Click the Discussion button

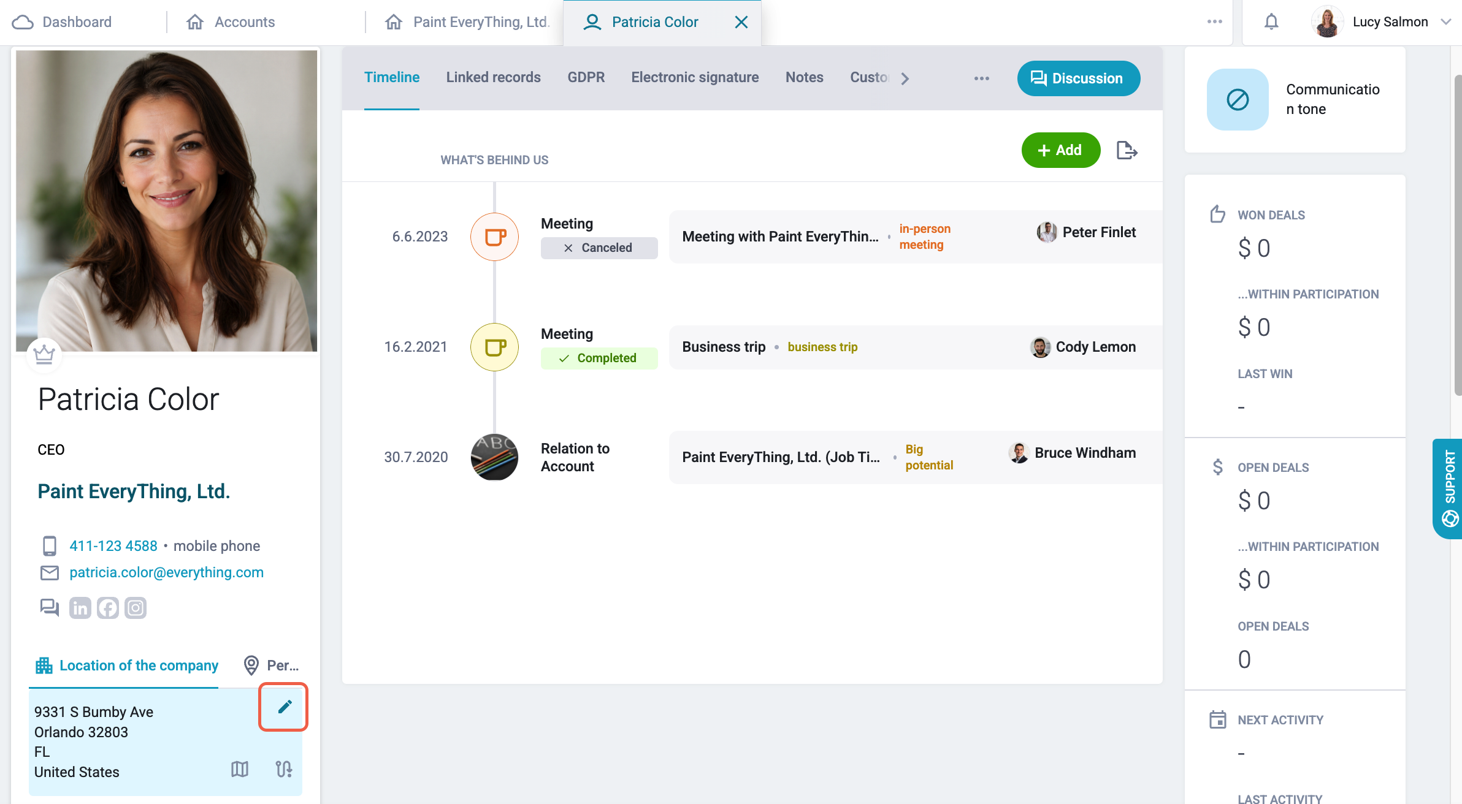click(x=1078, y=78)
